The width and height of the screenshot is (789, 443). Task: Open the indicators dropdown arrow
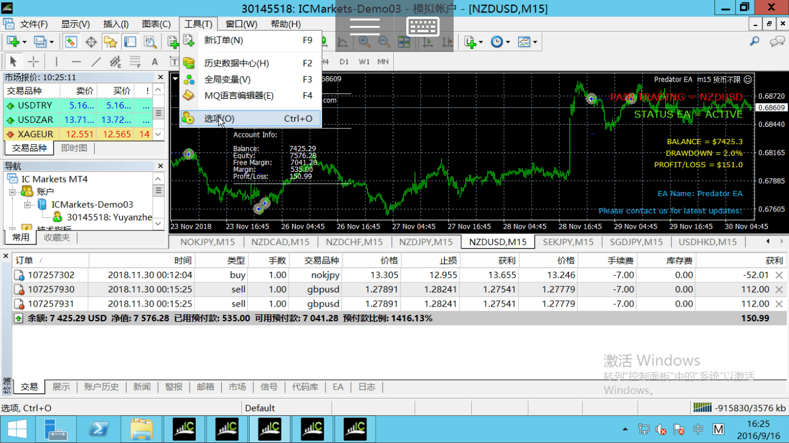point(481,42)
